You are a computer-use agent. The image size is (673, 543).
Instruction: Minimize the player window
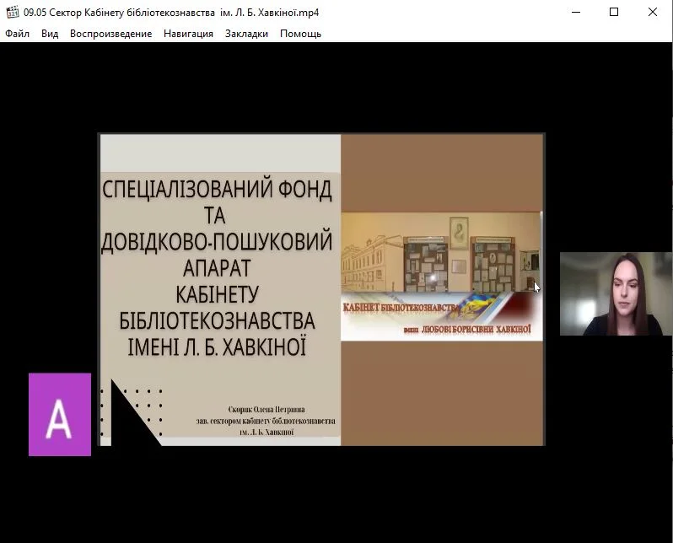click(576, 13)
